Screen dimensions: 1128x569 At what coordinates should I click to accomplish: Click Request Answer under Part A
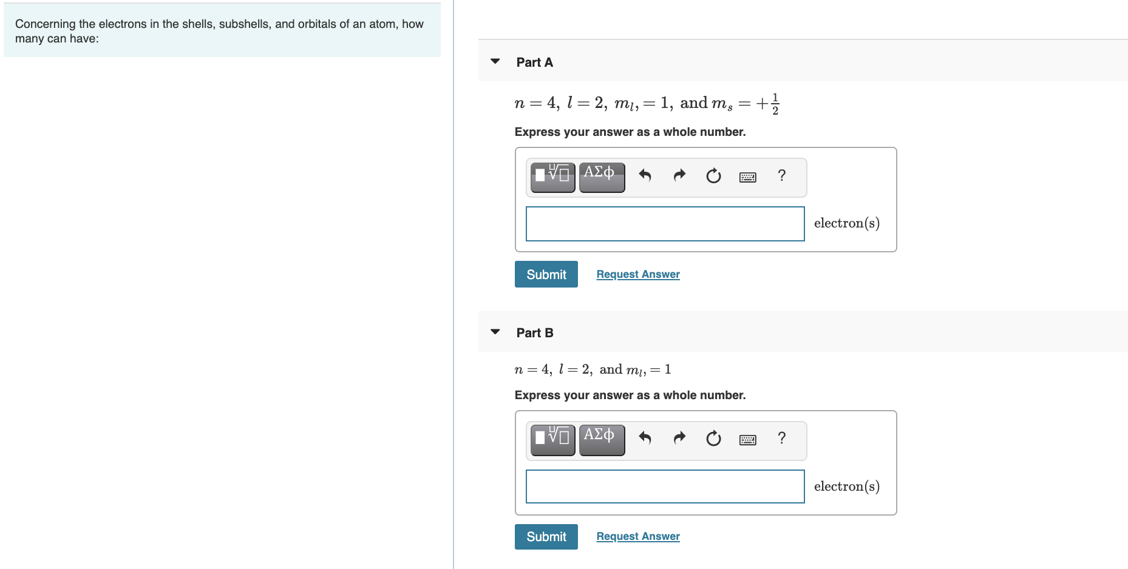[637, 274]
